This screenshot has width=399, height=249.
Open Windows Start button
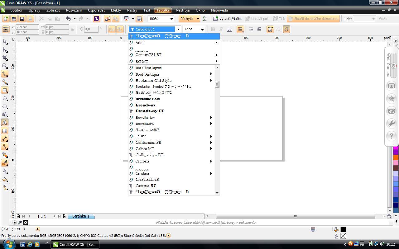coord(9,244)
